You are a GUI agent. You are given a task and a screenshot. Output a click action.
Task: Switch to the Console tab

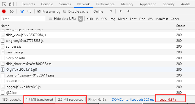47,4
